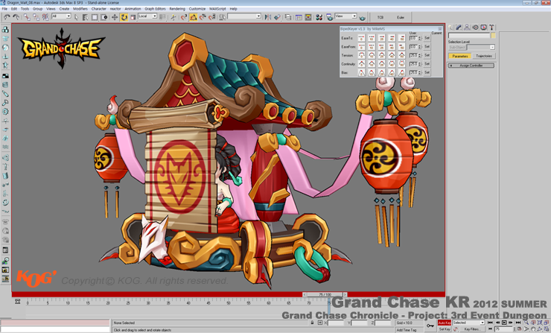Activate the Select Object arrow tool
Viewport: 551px width, 333px height.
point(76,17)
